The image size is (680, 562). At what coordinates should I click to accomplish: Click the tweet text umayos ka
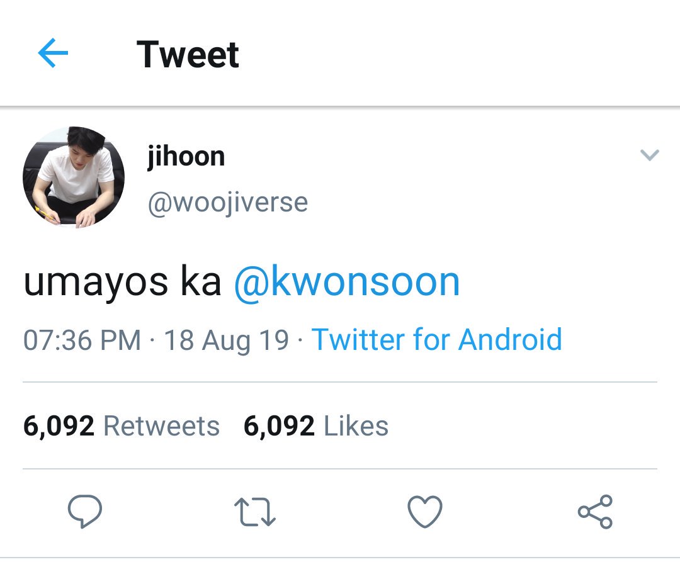point(122,283)
